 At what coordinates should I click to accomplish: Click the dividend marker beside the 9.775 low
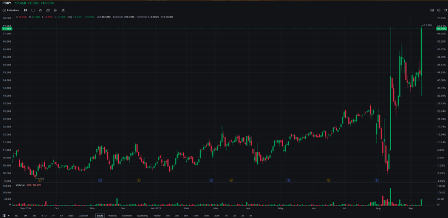40,180
